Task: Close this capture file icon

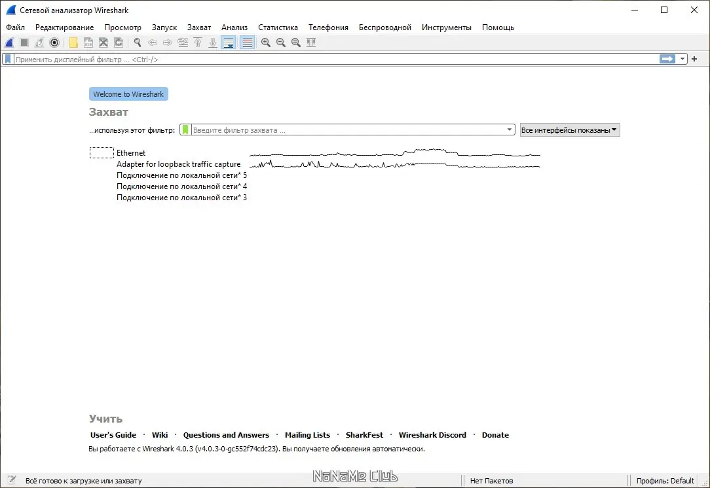Action: click(103, 43)
